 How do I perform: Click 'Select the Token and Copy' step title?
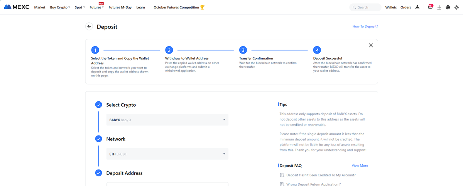[x=120, y=60]
